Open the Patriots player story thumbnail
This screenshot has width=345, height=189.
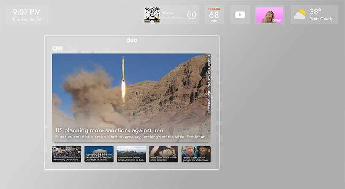(x=196, y=154)
